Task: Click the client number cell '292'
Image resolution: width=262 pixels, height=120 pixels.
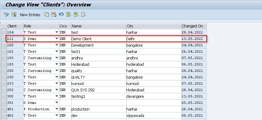Action: click(15, 90)
